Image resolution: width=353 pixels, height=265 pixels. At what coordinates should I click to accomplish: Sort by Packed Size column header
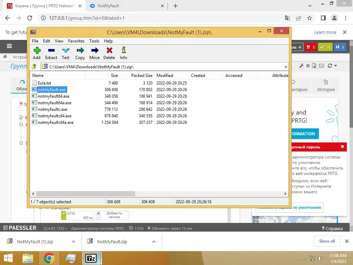137,76
